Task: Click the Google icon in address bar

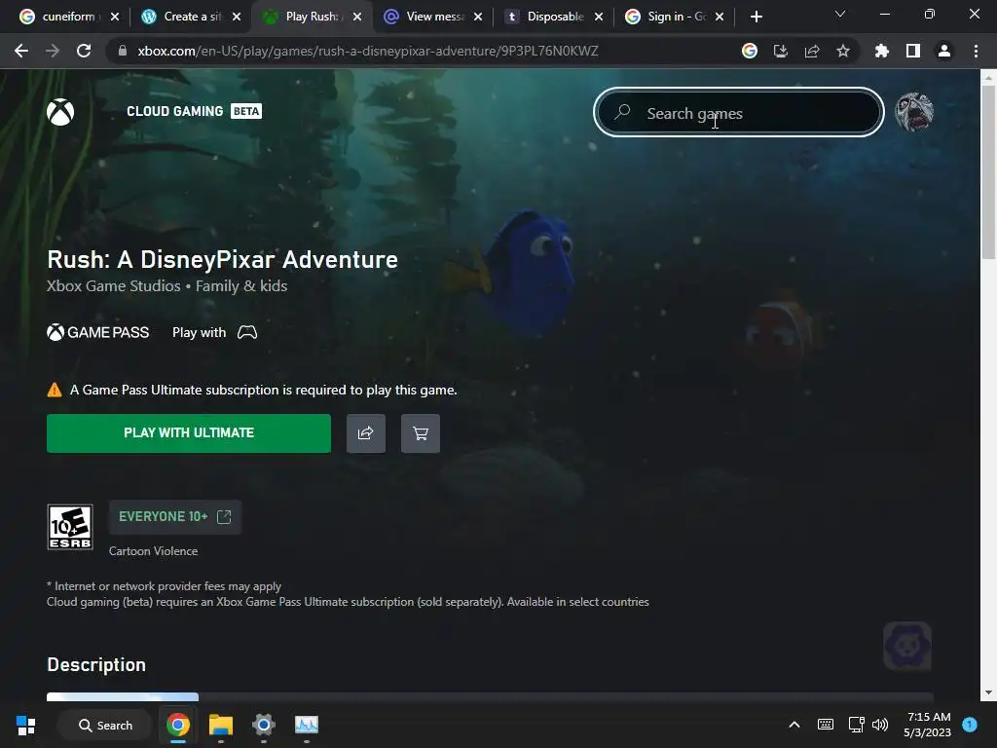Action: tap(750, 51)
